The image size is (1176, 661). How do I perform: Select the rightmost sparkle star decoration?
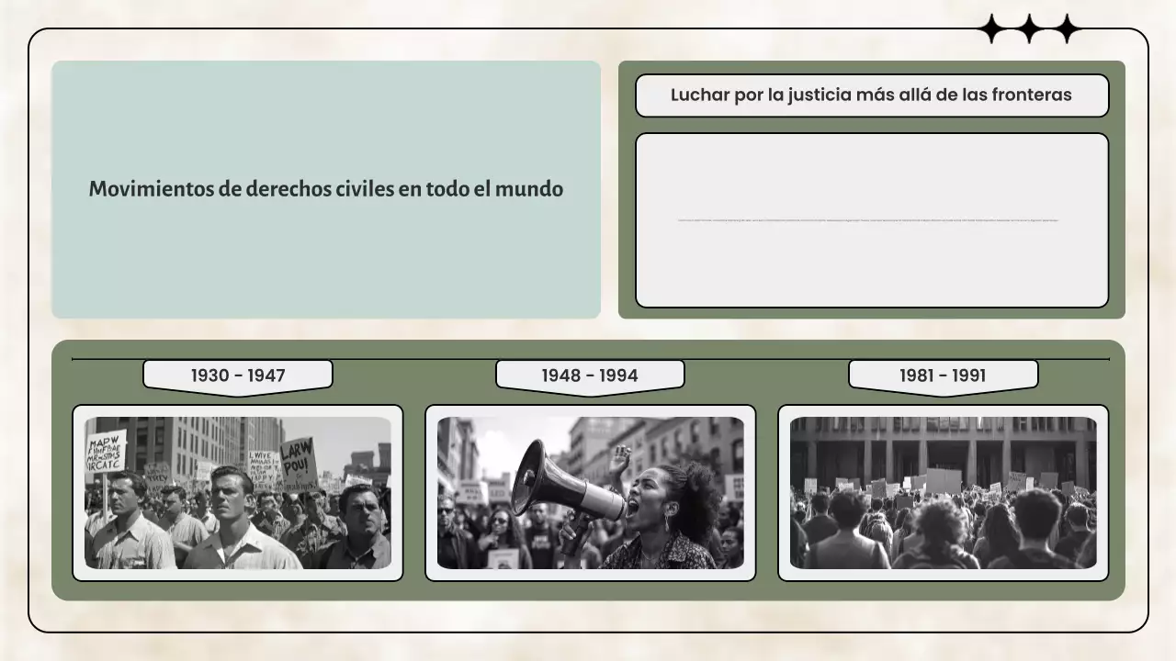1067,28
